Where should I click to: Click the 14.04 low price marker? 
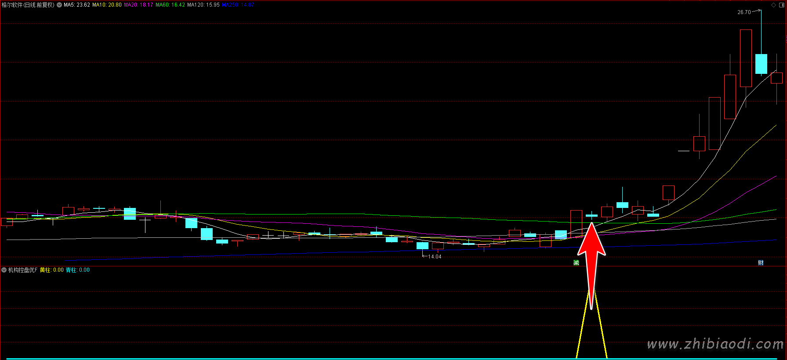pyautogui.click(x=434, y=257)
